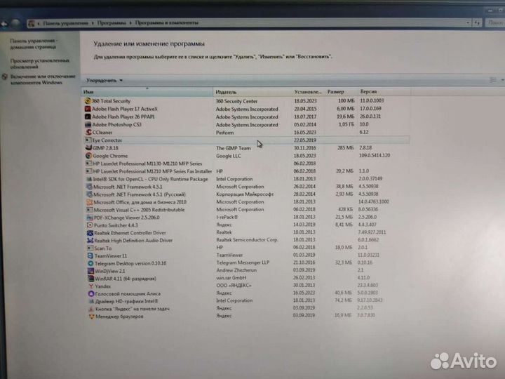Click the publisher cell "win.rar GmbH"
505x379 pixels.
point(231,277)
